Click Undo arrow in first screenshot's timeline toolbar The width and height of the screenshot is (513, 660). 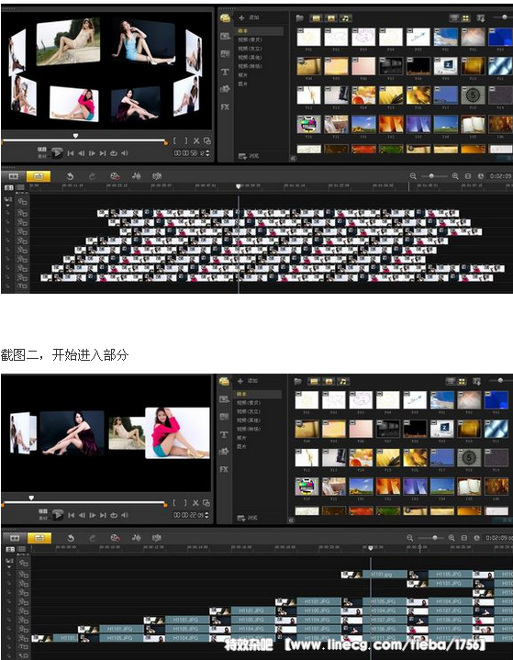click(x=71, y=176)
